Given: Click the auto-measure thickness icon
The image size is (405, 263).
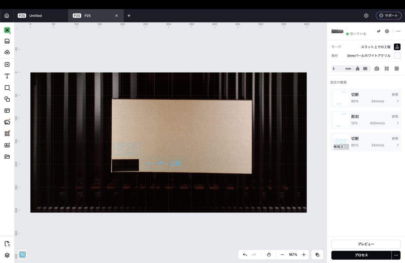Looking at the screenshot, I should (x=357, y=68).
